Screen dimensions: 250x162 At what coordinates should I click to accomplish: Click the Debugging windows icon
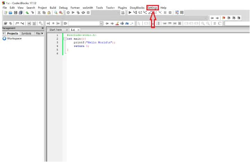pos(177,12)
